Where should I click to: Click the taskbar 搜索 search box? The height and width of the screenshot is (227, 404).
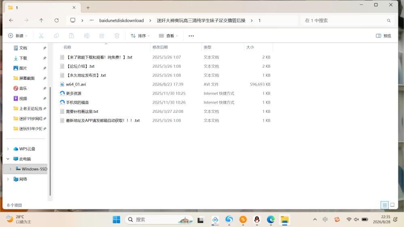click(x=159, y=220)
